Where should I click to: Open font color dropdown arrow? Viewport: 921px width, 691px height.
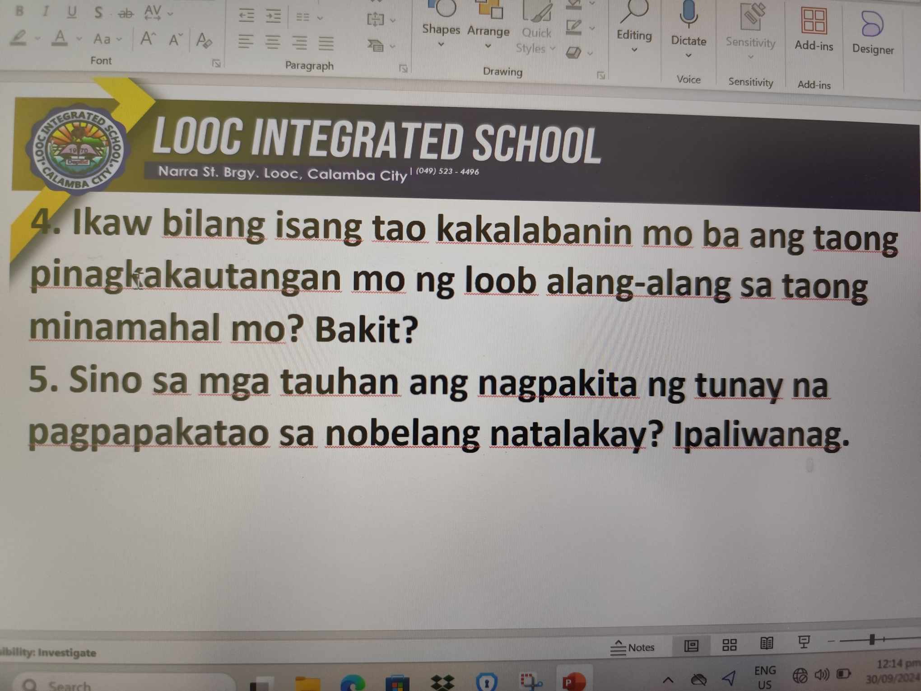click(79, 39)
